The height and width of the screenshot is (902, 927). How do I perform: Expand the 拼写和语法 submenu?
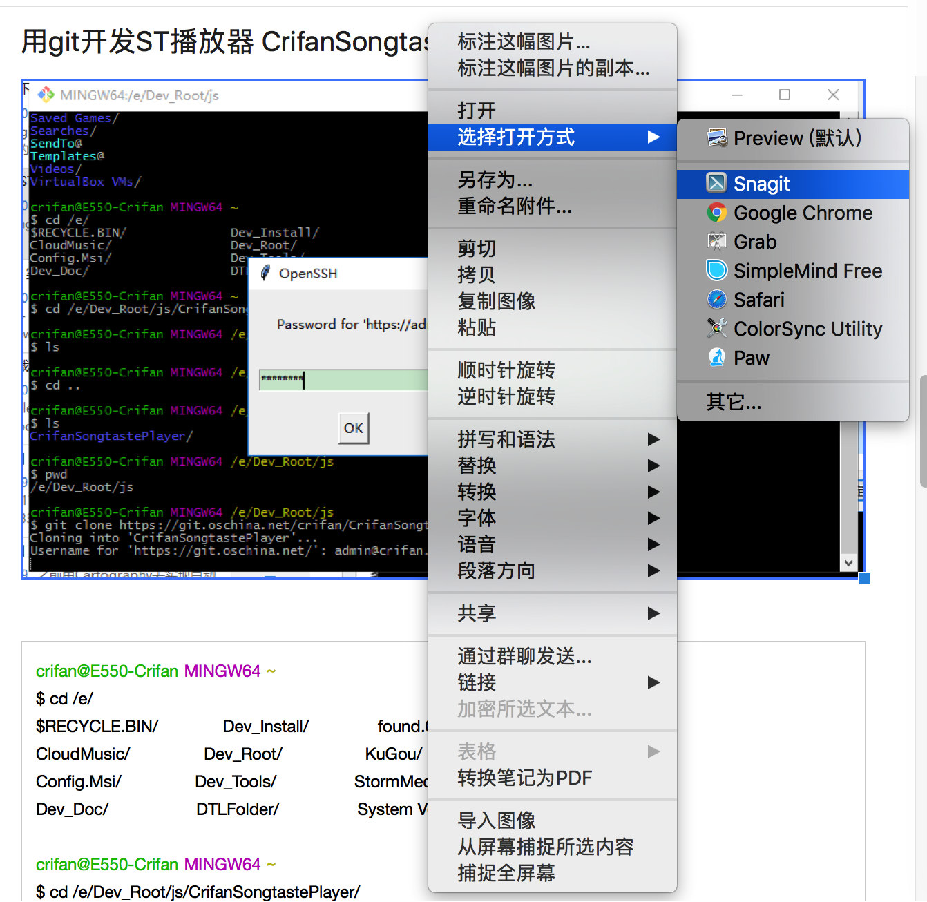tap(553, 439)
